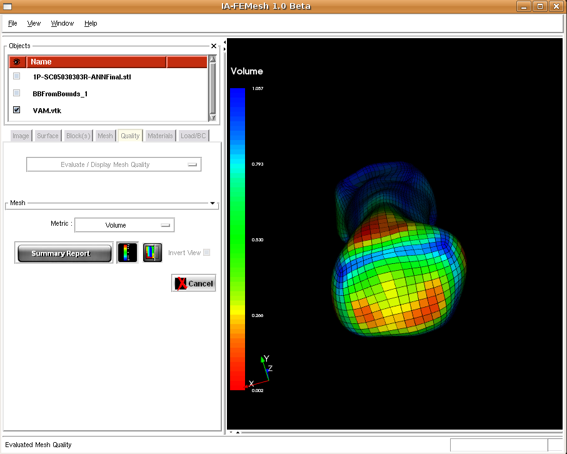Switch to the Quality tab
Viewport: 567px width, 454px height.
pos(130,136)
